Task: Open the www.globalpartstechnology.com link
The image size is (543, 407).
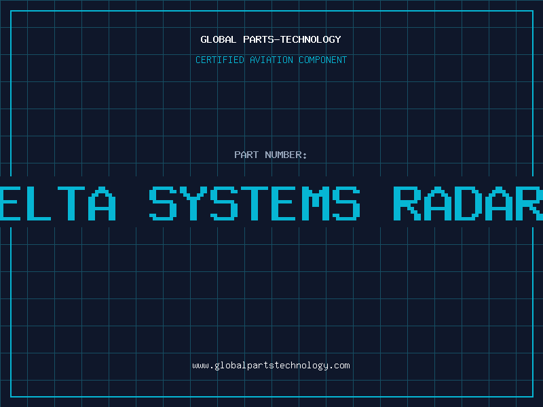Action: [x=271, y=366]
